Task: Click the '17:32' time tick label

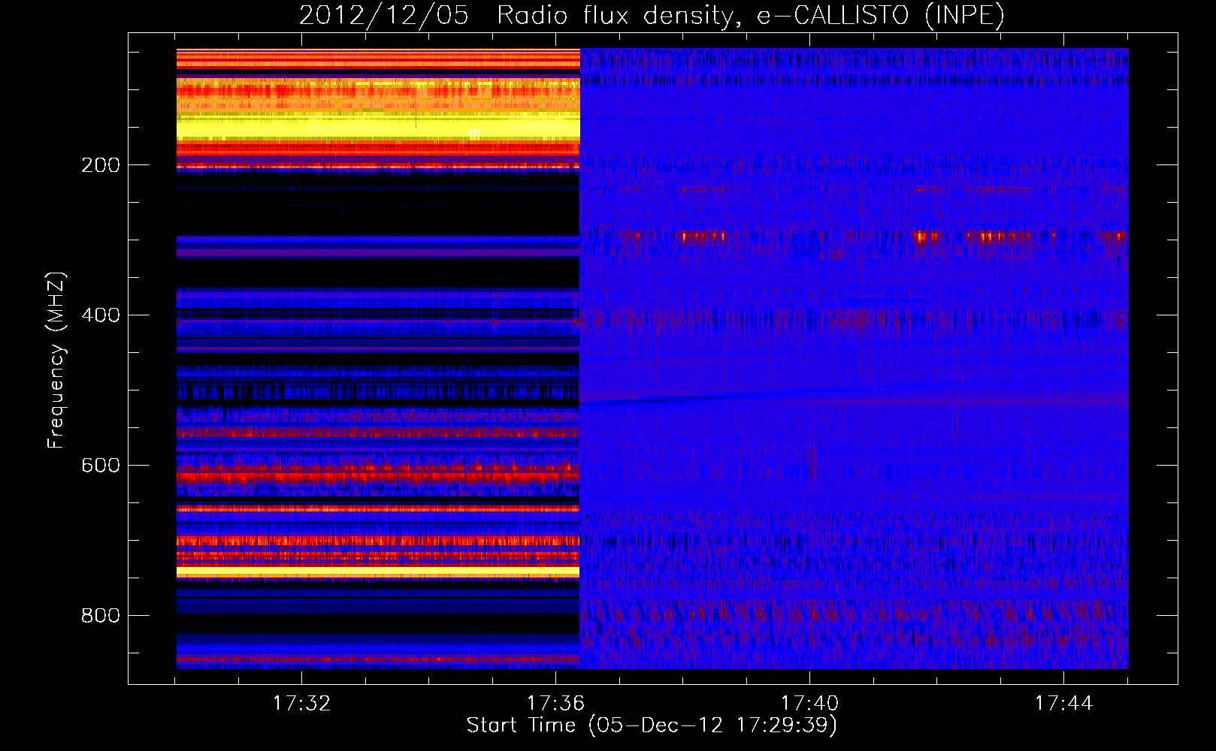Action: coord(301,703)
